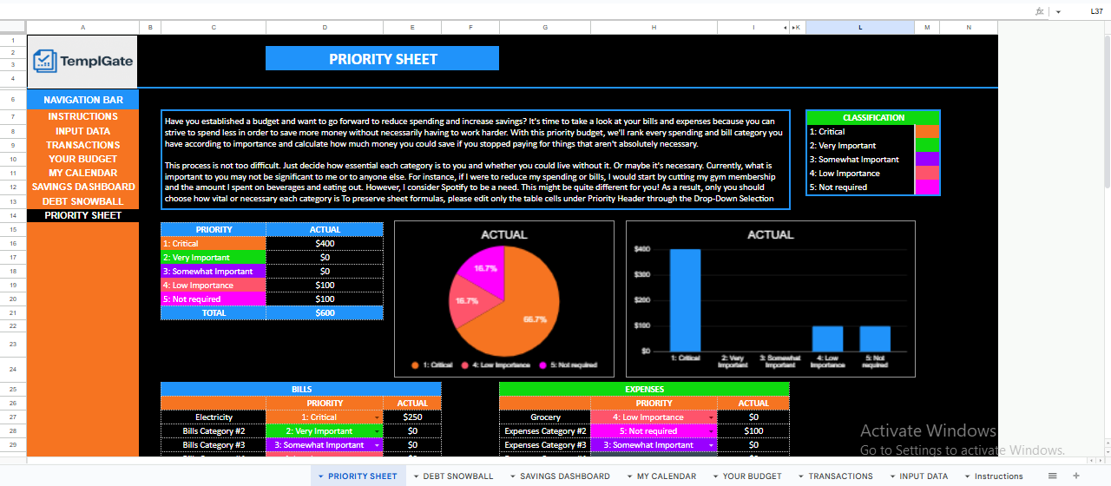The image size is (1111, 486).
Task: Click the TemplGate logo
Action: click(82, 61)
